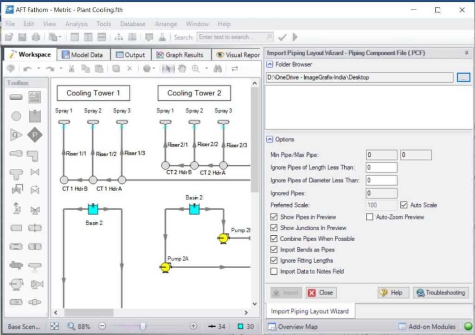This screenshot has height=335, width=475.
Task: Click the Save toolbar icon
Action: coord(22,37)
